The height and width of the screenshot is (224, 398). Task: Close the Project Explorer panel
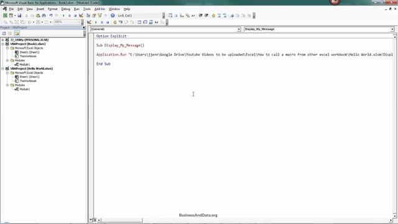click(x=84, y=27)
